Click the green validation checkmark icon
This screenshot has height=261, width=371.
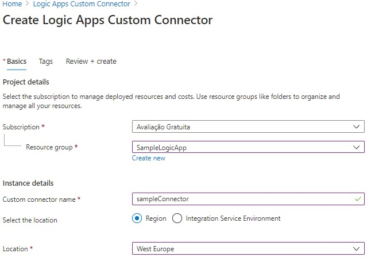coord(358,199)
